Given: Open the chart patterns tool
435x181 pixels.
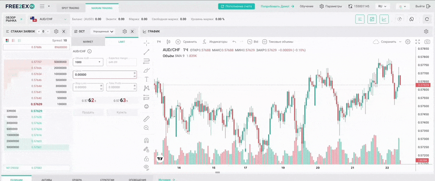Looking at the screenshot, I should [146, 88].
